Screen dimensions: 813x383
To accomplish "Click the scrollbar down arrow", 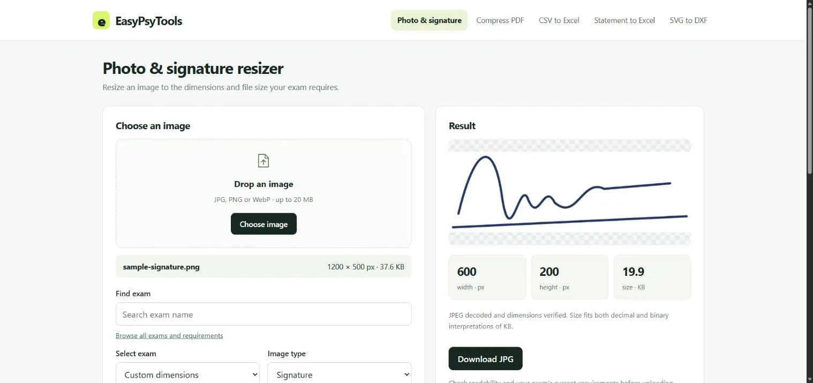I will click(x=809, y=379).
